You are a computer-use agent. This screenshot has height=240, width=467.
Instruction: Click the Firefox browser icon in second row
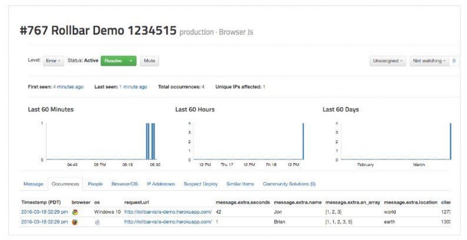pos(75,222)
